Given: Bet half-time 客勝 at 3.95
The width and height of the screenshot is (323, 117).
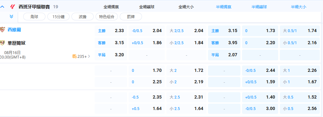Looking at the screenshot, I should (x=224, y=43).
